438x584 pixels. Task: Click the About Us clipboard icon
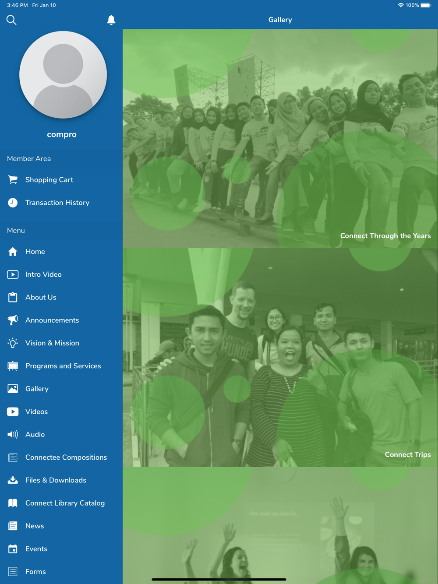13,297
